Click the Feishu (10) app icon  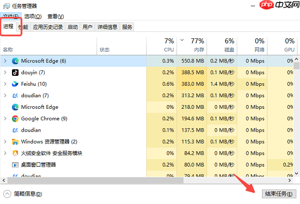[15, 84]
